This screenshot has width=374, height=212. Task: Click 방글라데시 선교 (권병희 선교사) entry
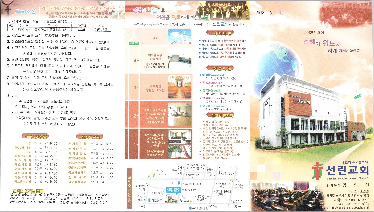220,155
